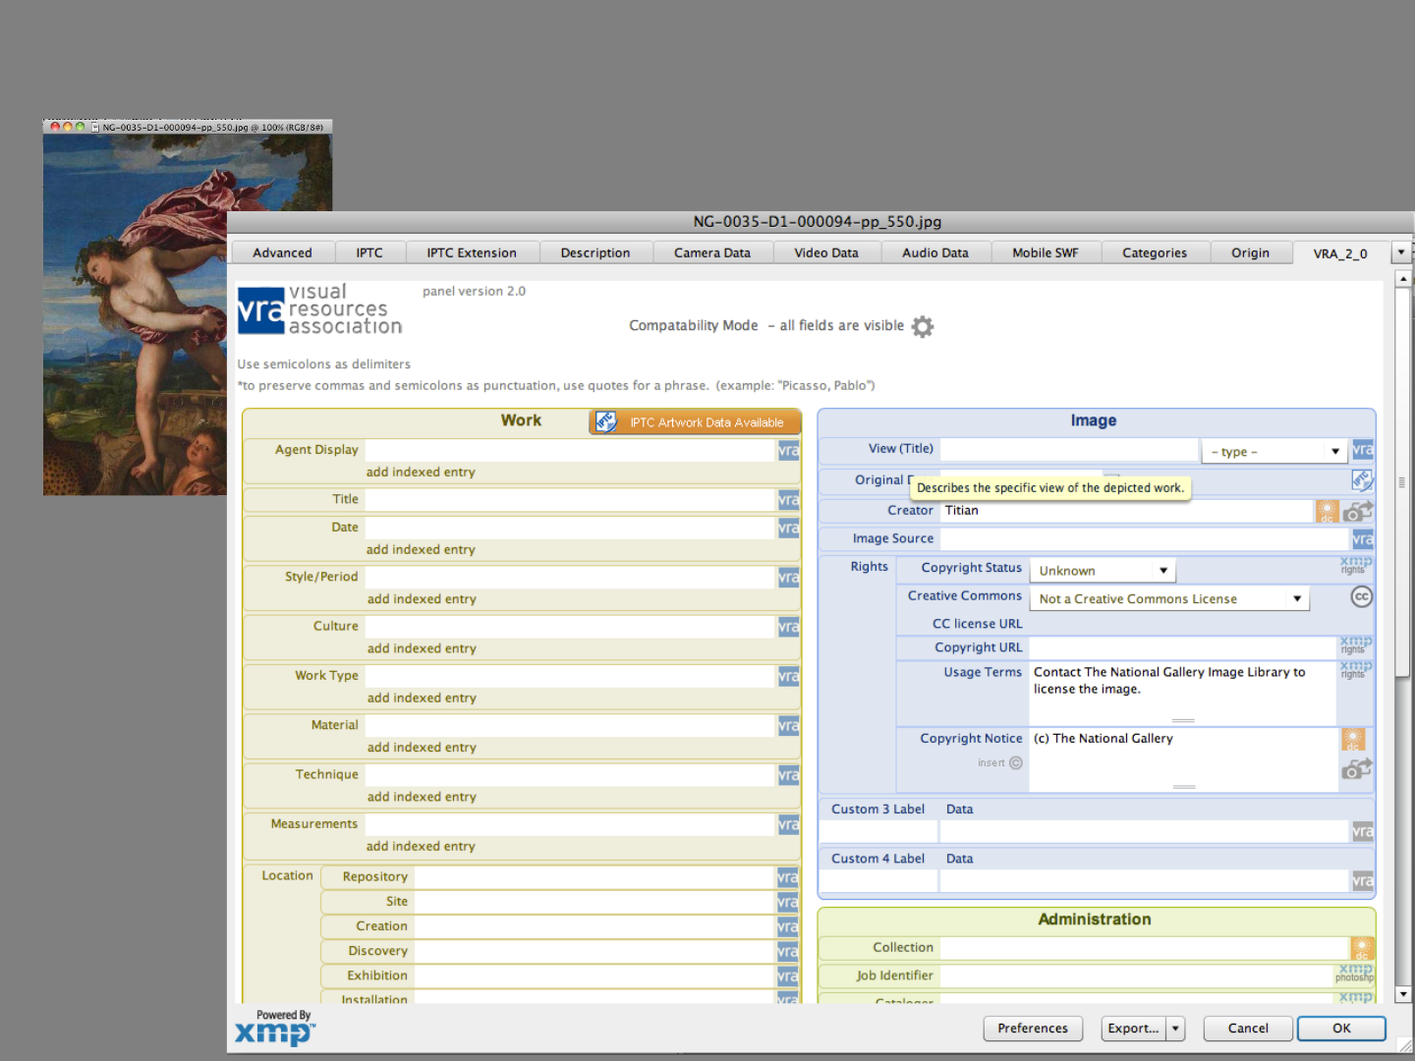Viewport: 1415px width, 1061px height.
Task: Click the Creator field containing Titian
Action: (x=1127, y=511)
